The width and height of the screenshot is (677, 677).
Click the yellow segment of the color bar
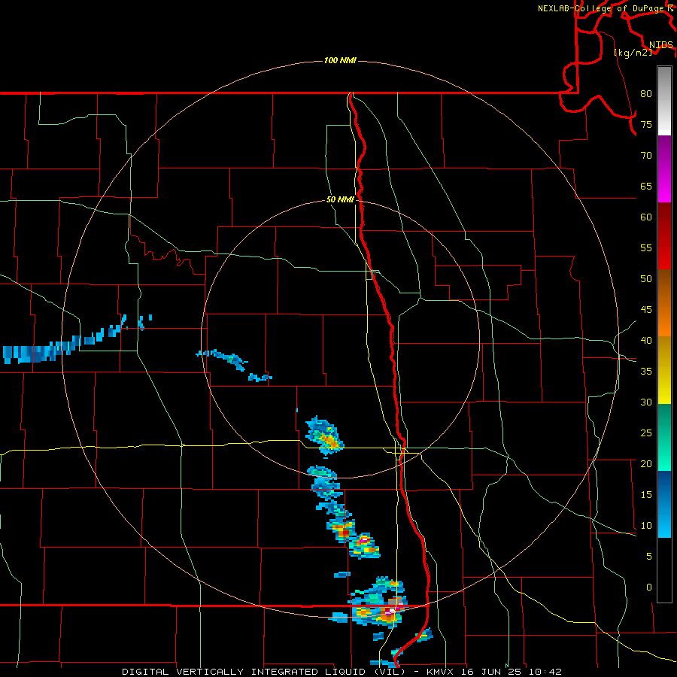(x=664, y=370)
